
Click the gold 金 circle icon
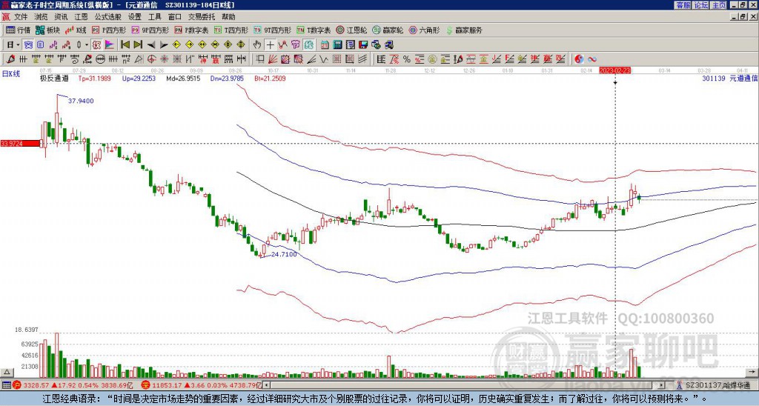[432, 59]
